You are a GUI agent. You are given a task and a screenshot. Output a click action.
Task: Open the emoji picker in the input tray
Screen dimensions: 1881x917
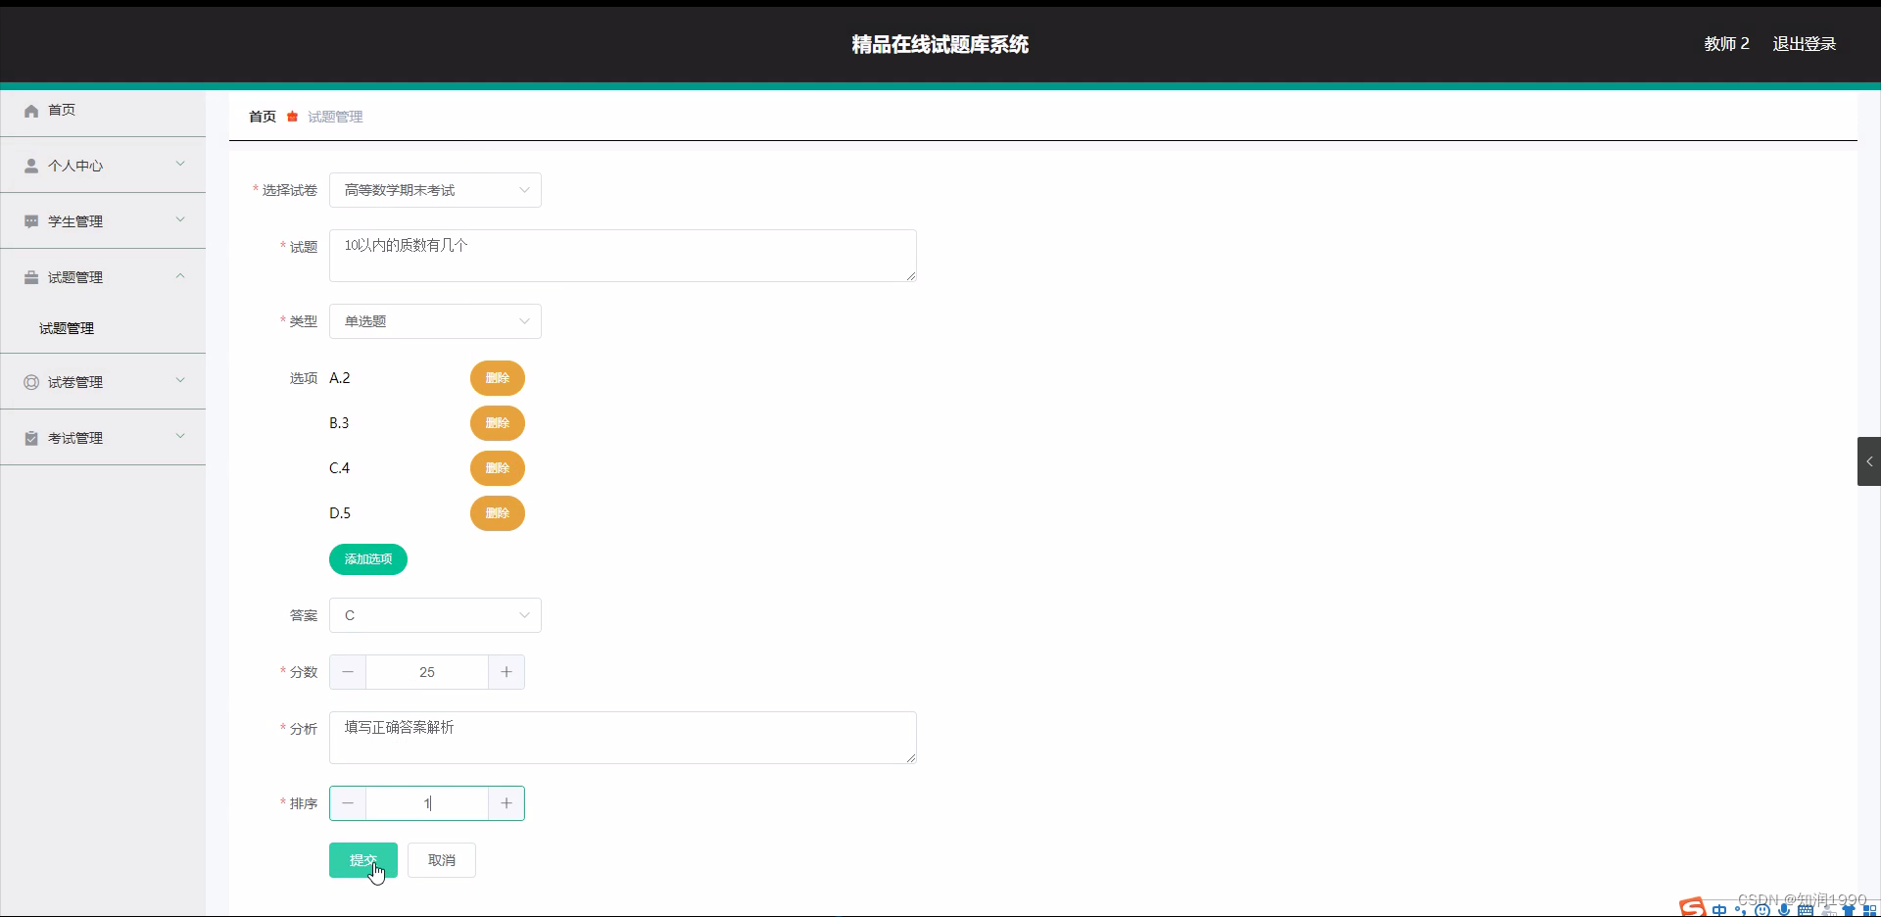coord(1763,909)
